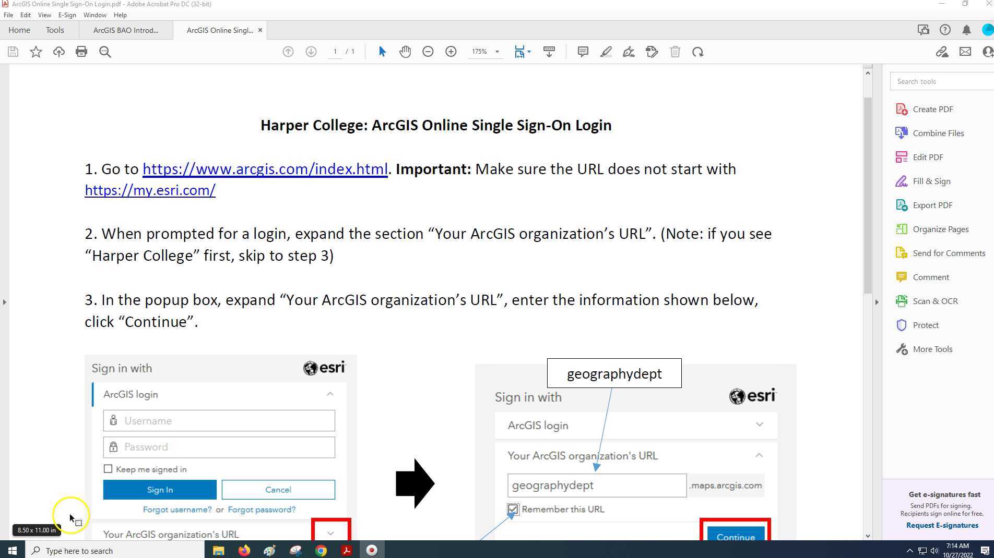Check the Keep me signed in box
994x558 pixels.
[108, 468]
